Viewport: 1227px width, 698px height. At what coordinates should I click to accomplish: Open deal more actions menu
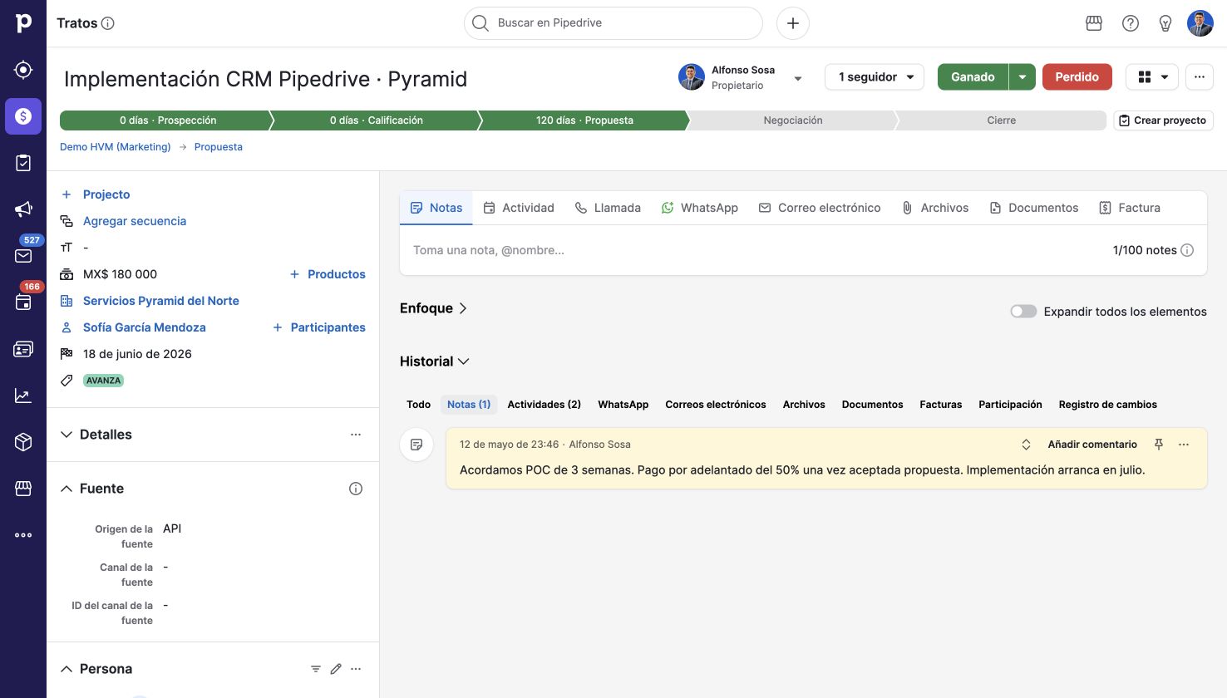[1200, 77]
